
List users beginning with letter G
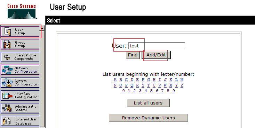click(149, 80)
